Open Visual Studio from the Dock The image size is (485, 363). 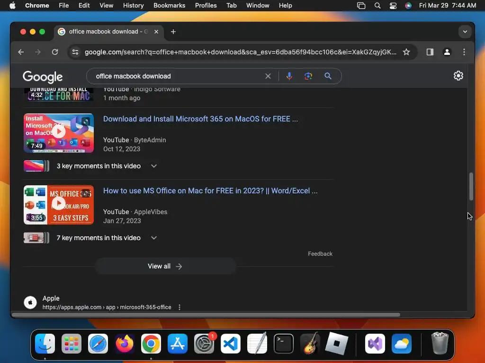point(375,344)
